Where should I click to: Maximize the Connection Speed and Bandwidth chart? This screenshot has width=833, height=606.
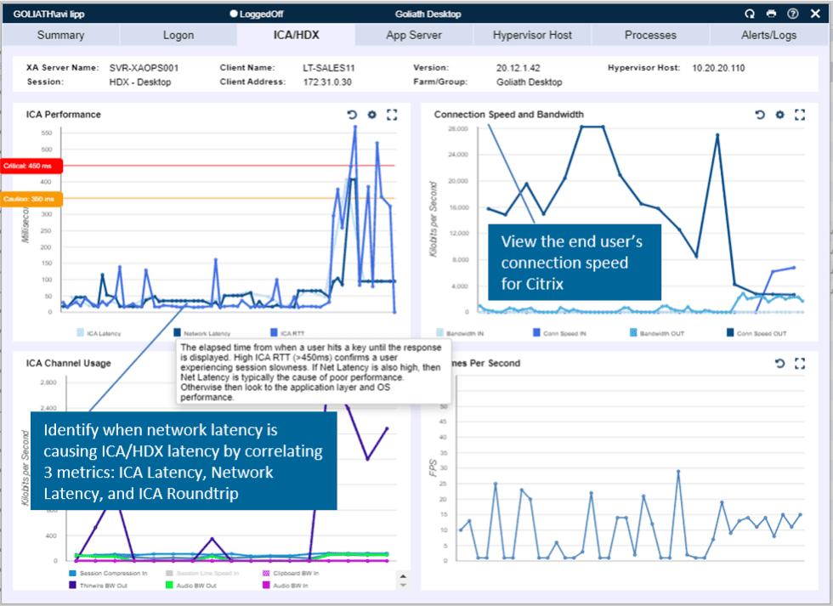click(800, 114)
